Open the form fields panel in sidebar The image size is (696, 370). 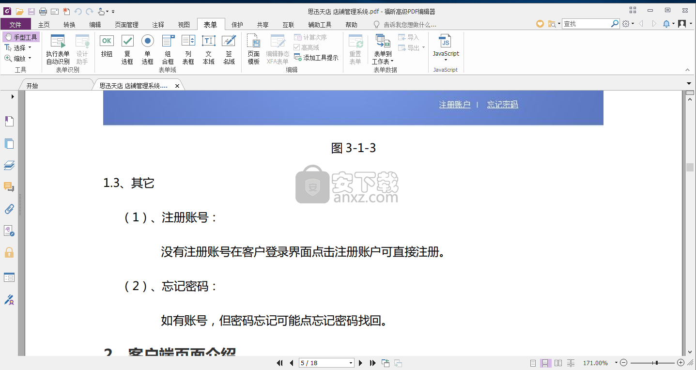point(9,277)
